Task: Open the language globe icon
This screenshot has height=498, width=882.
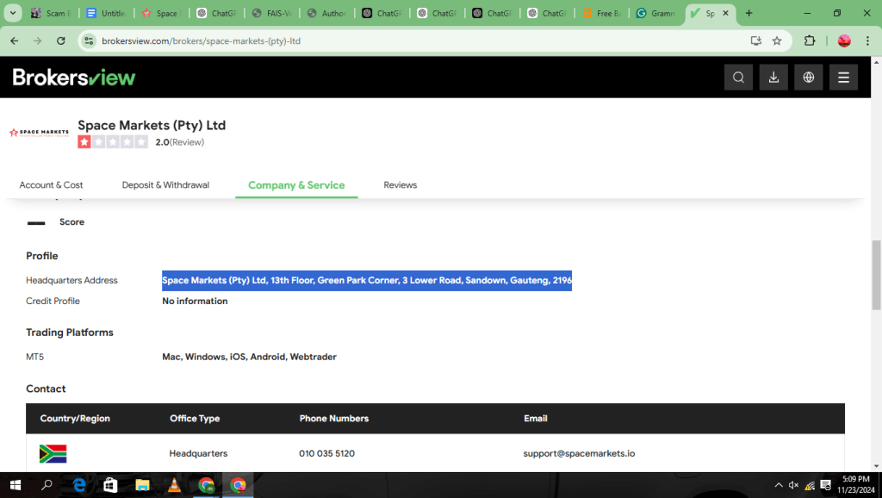Action: (808, 77)
